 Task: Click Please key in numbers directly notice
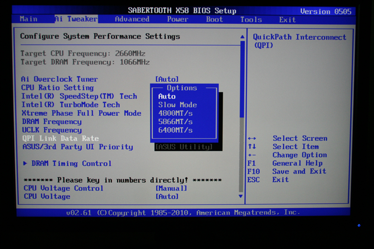tap(122, 180)
